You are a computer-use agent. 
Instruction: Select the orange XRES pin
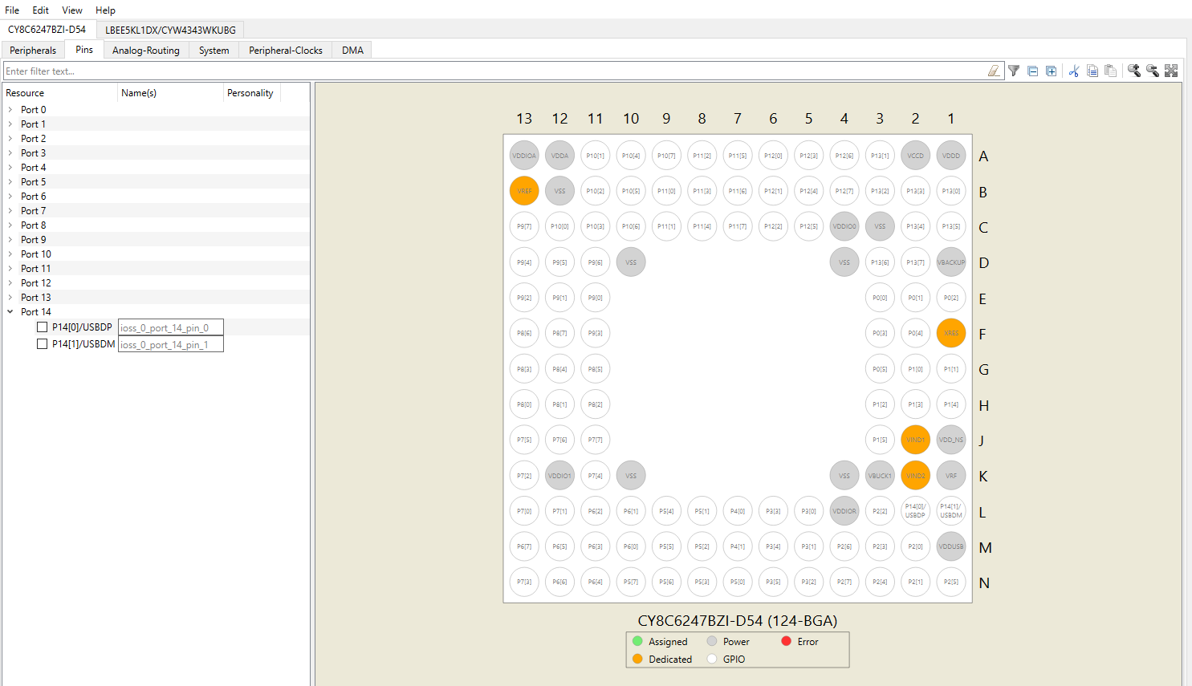951,333
